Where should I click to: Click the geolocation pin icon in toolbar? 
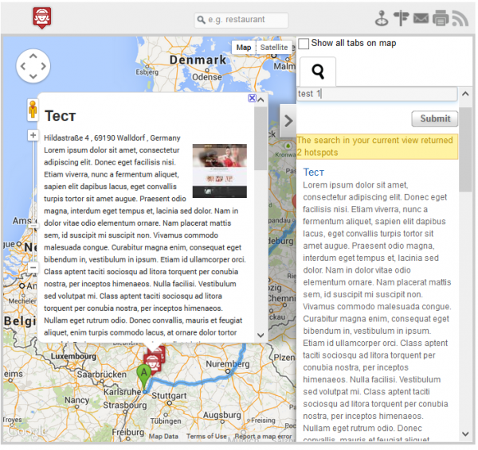(x=382, y=18)
